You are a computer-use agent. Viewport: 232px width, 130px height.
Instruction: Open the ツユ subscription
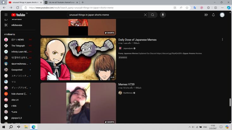pos(18,82)
